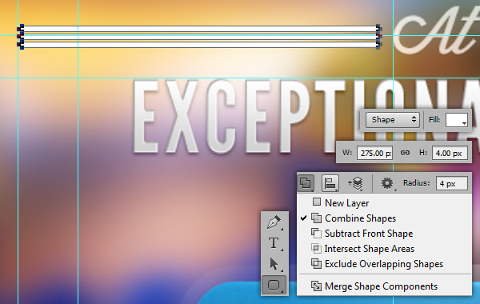Choose Exclude Overlapping Shapes
480x304 pixels.
click(x=384, y=264)
